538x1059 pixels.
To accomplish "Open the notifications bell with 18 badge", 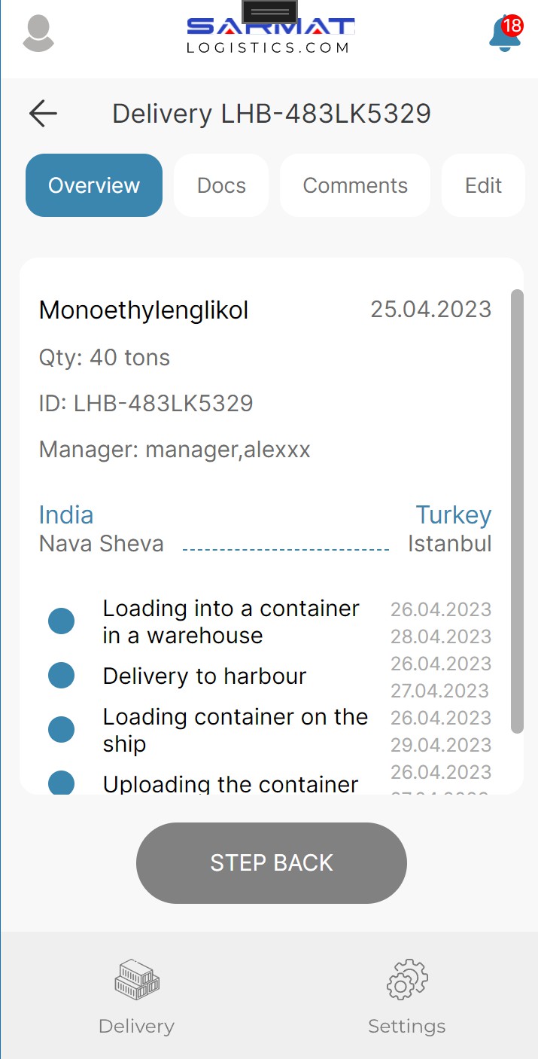I will pos(506,33).
